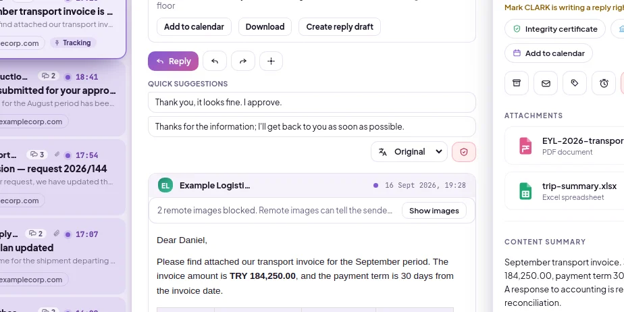Click the red shield security icon
The width and height of the screenshot is (624, 312).
click(464, 152)
